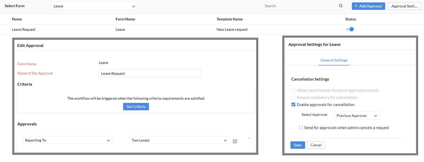424x162 pixels.
Task: Remove the approver row with the red x
Action: (249, 138)
